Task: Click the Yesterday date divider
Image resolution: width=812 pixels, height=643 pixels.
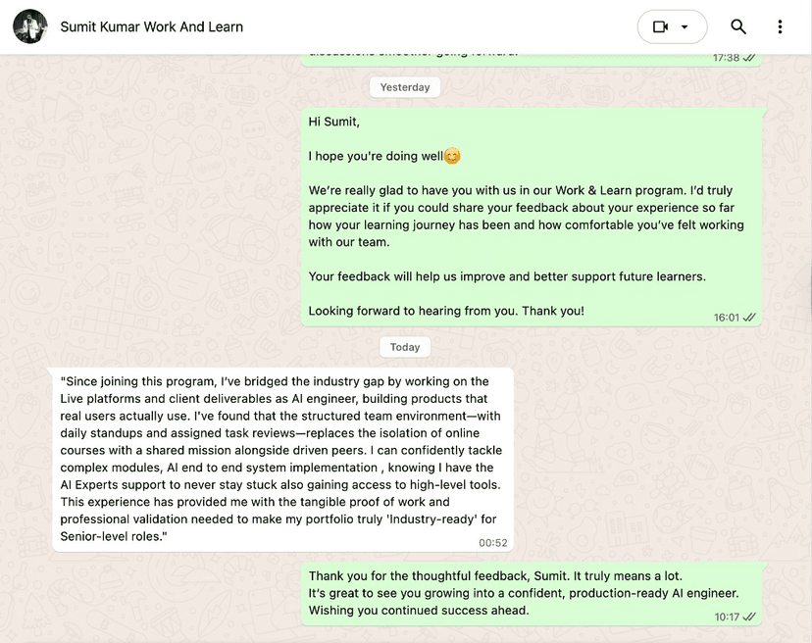Action: (405, 87)
